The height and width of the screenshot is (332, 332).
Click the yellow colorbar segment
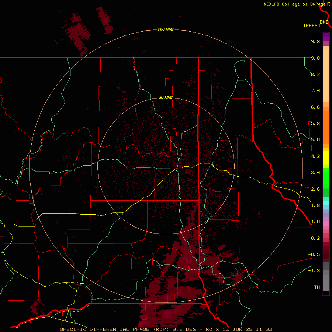pyautogui.click(x=326, y=158)
